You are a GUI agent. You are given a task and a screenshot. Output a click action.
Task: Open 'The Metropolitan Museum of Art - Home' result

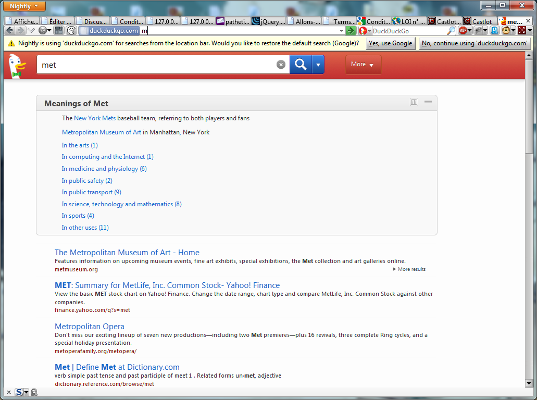click(x=127, y=253)
